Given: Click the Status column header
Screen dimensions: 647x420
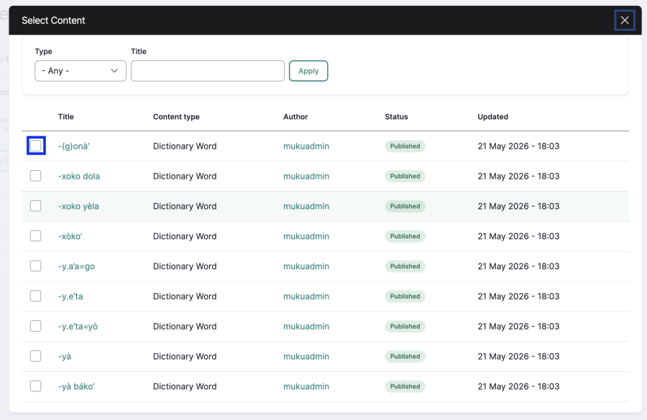Looking at the screenshot, I should pos(397,116).
